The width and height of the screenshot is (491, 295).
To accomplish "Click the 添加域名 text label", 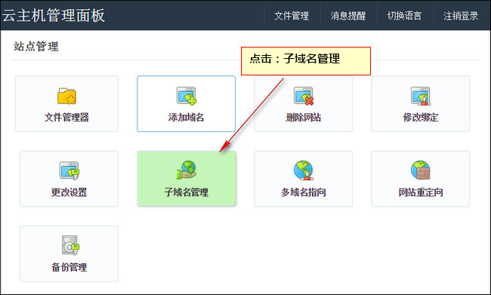I will (x=187, y=117).
